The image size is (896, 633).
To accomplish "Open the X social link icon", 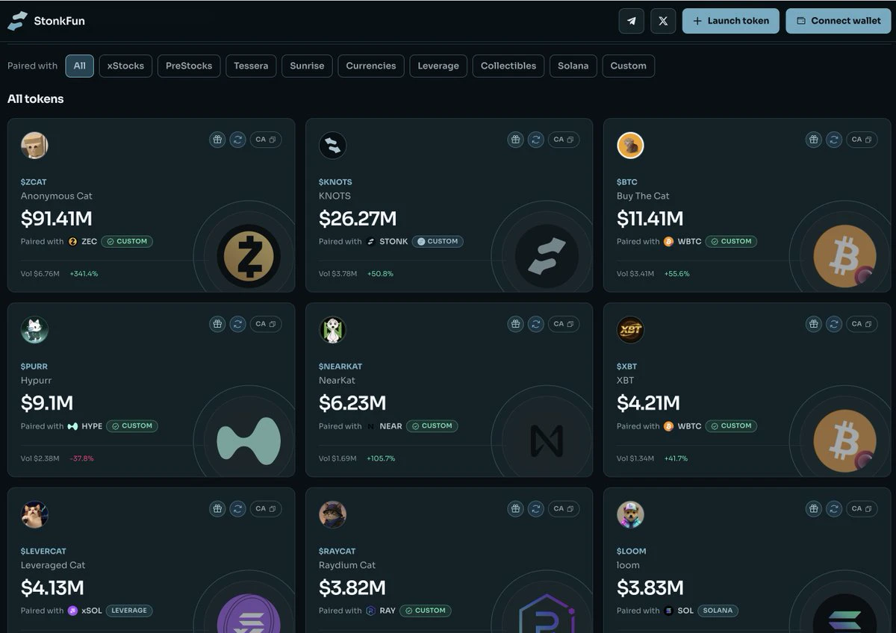I will (x=663, y=21).
